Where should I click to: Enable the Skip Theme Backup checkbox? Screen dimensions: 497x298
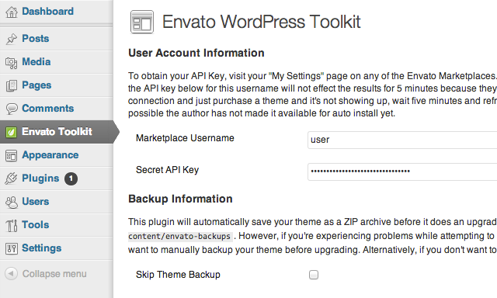click(x=314, y=275)
